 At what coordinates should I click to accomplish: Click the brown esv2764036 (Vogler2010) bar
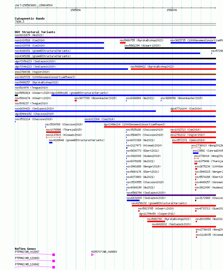115,74
